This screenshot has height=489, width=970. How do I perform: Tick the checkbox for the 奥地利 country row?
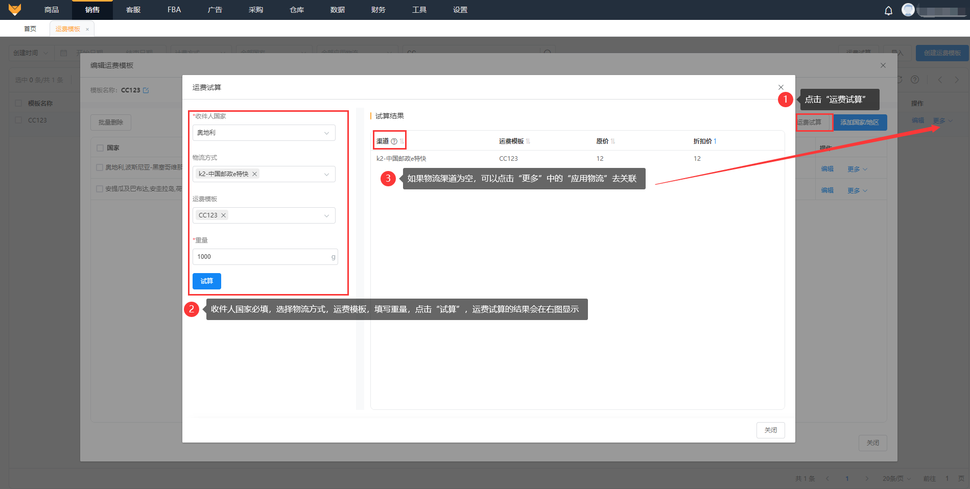coord(100,167)
